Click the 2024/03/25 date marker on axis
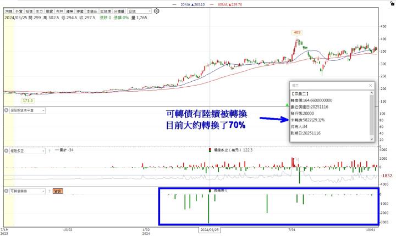Viewport: 396px width, 236px height. point(210,230)
